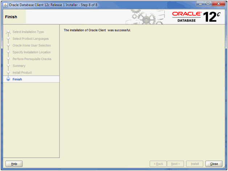Click the Finish page heading

[11, 17]
